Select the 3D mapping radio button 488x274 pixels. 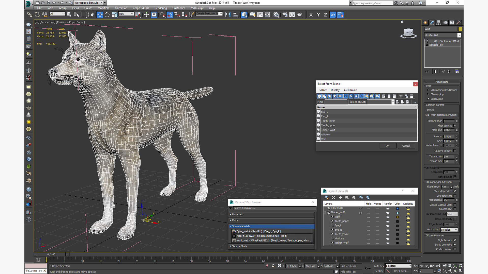[428, 94]
